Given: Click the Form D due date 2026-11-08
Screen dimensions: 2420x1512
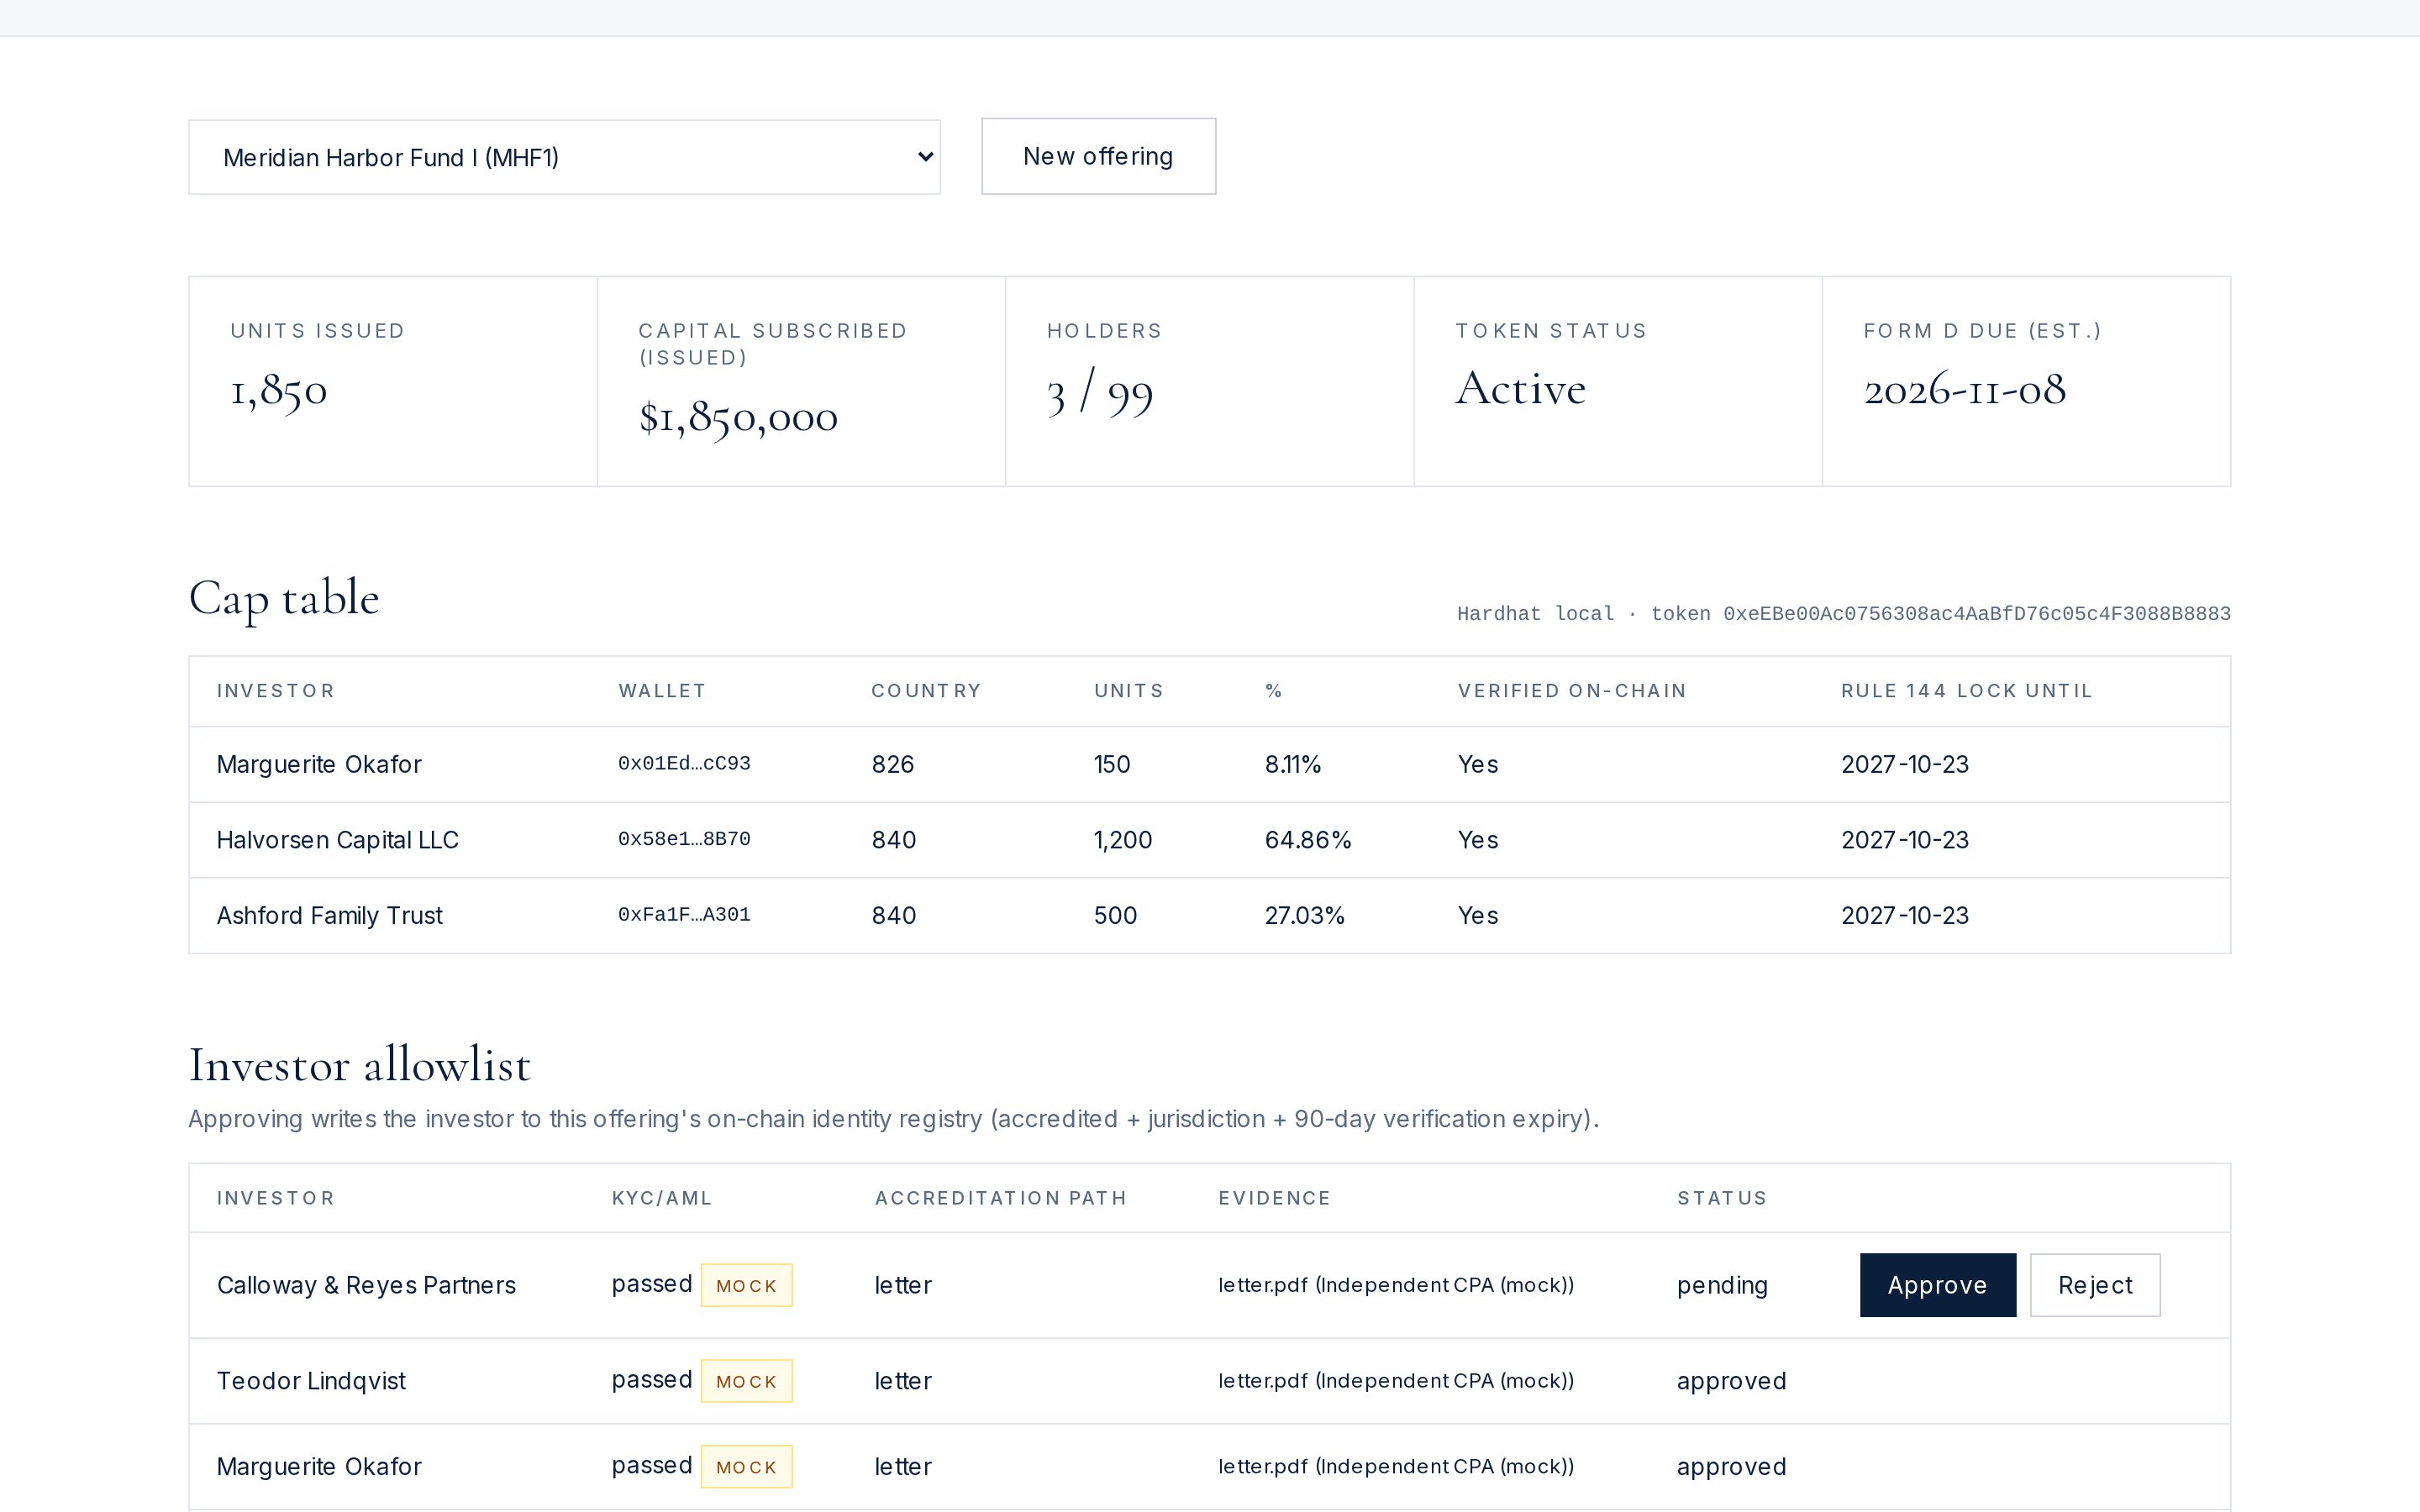Looking at the screenshot, I should pos(1964,389).
